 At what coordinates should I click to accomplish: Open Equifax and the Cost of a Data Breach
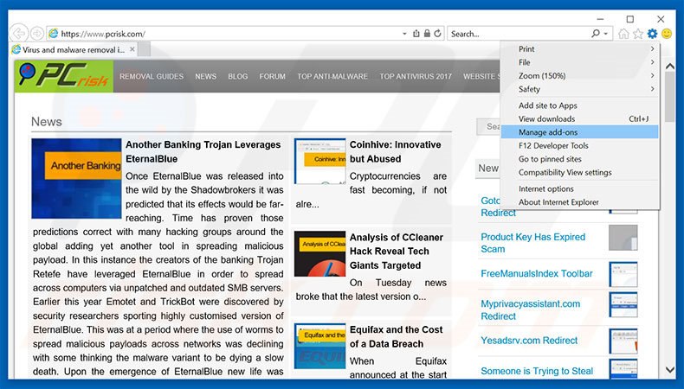click(396, 337)
